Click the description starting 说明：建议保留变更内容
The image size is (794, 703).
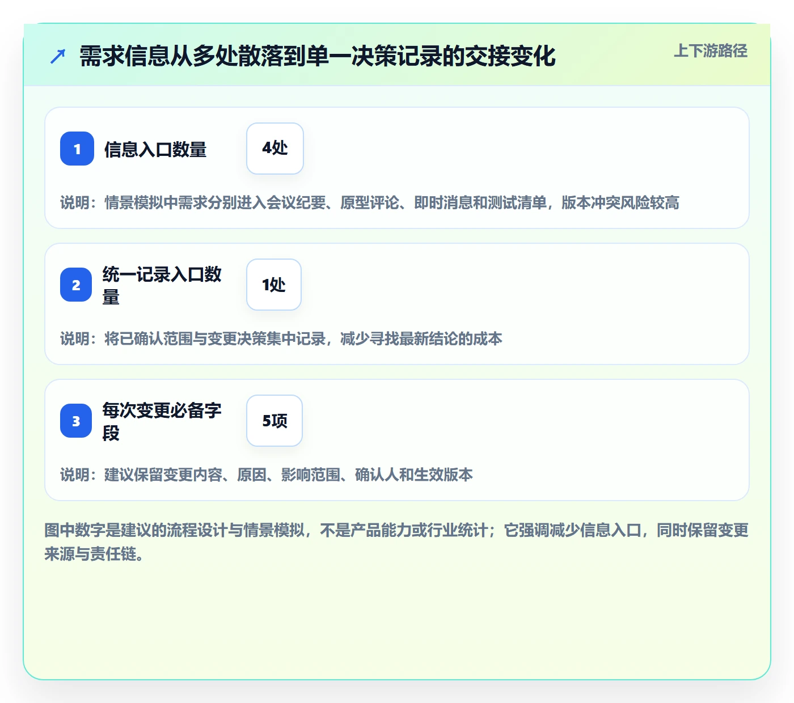[x=267, y=475]
